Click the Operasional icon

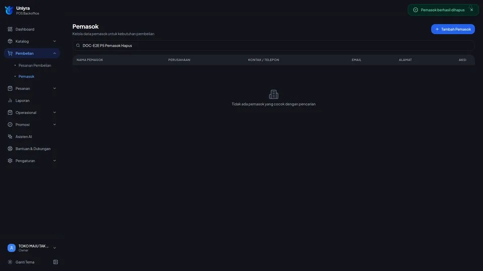pos(10,112)
